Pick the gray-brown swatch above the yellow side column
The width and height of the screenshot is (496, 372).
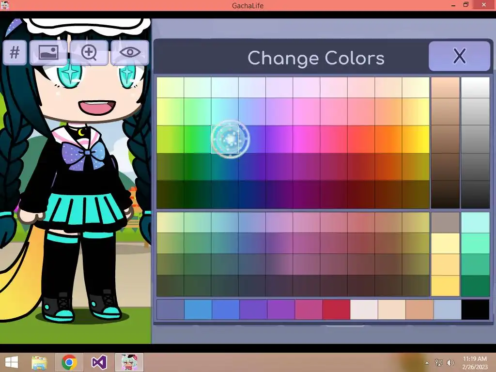446,223
